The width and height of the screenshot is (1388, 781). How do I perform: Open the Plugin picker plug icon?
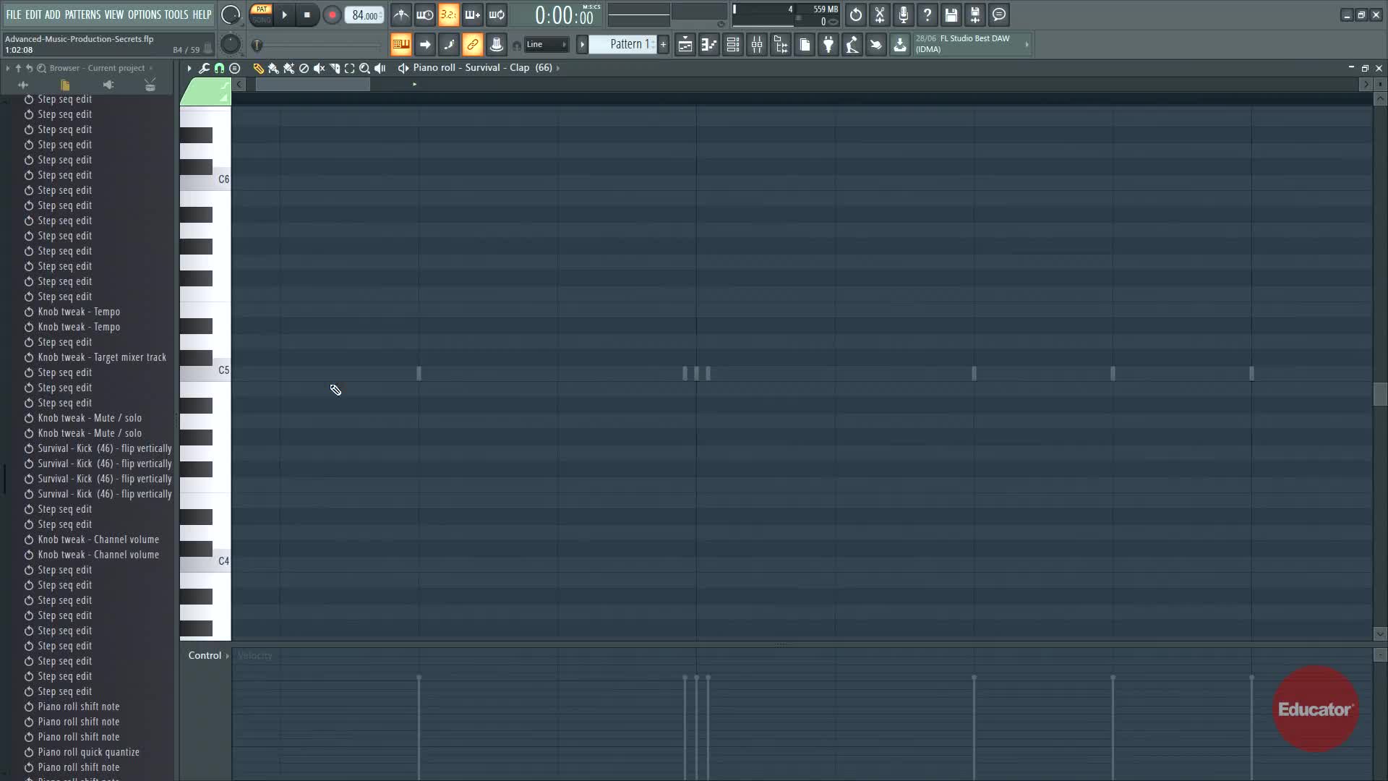pos(828,45)
